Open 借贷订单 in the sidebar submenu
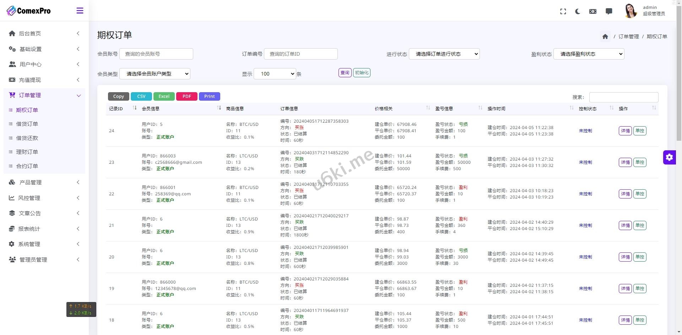 click(x=27, y=124)
